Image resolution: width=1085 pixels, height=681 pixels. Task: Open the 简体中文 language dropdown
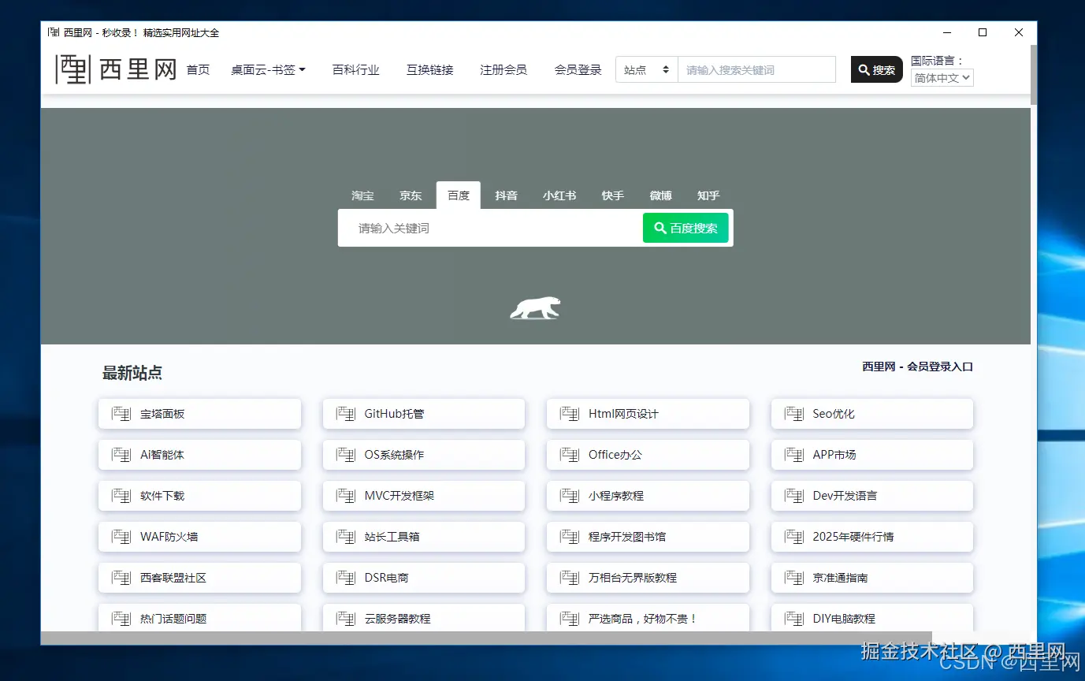(942, 78)
